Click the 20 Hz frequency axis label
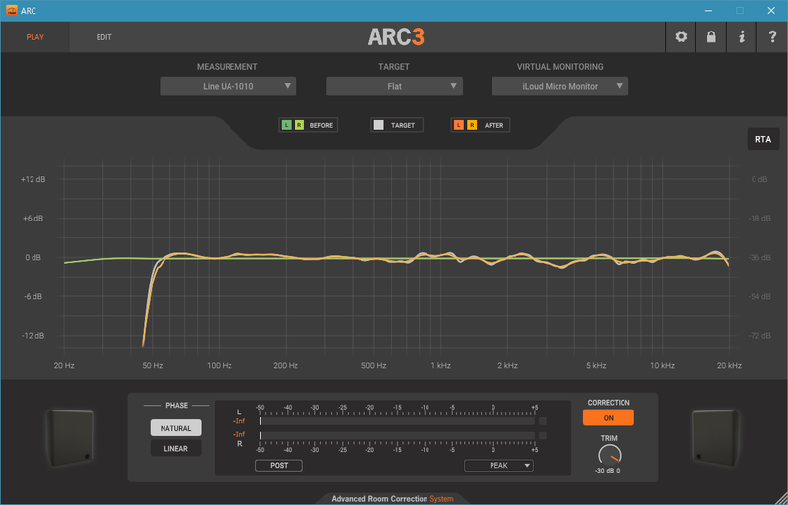788x505 pixels. coord(64,366)
